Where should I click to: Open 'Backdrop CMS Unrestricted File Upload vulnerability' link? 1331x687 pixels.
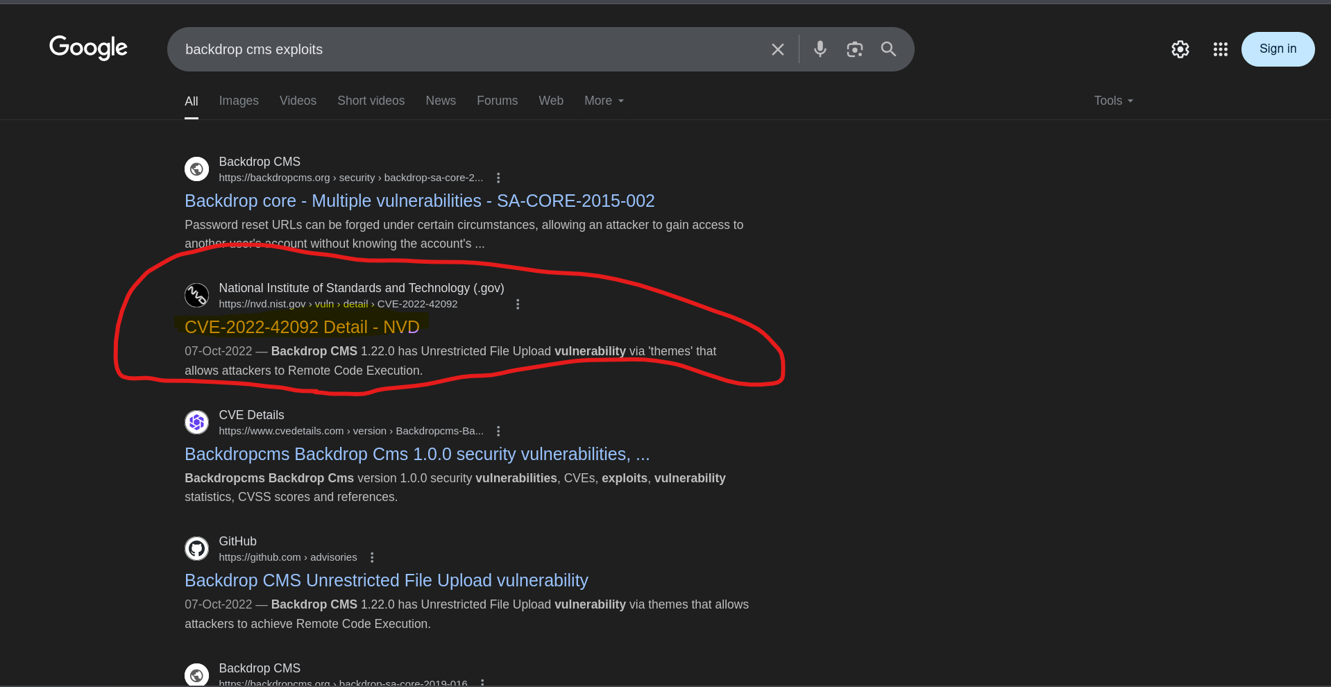click(387, 580)
